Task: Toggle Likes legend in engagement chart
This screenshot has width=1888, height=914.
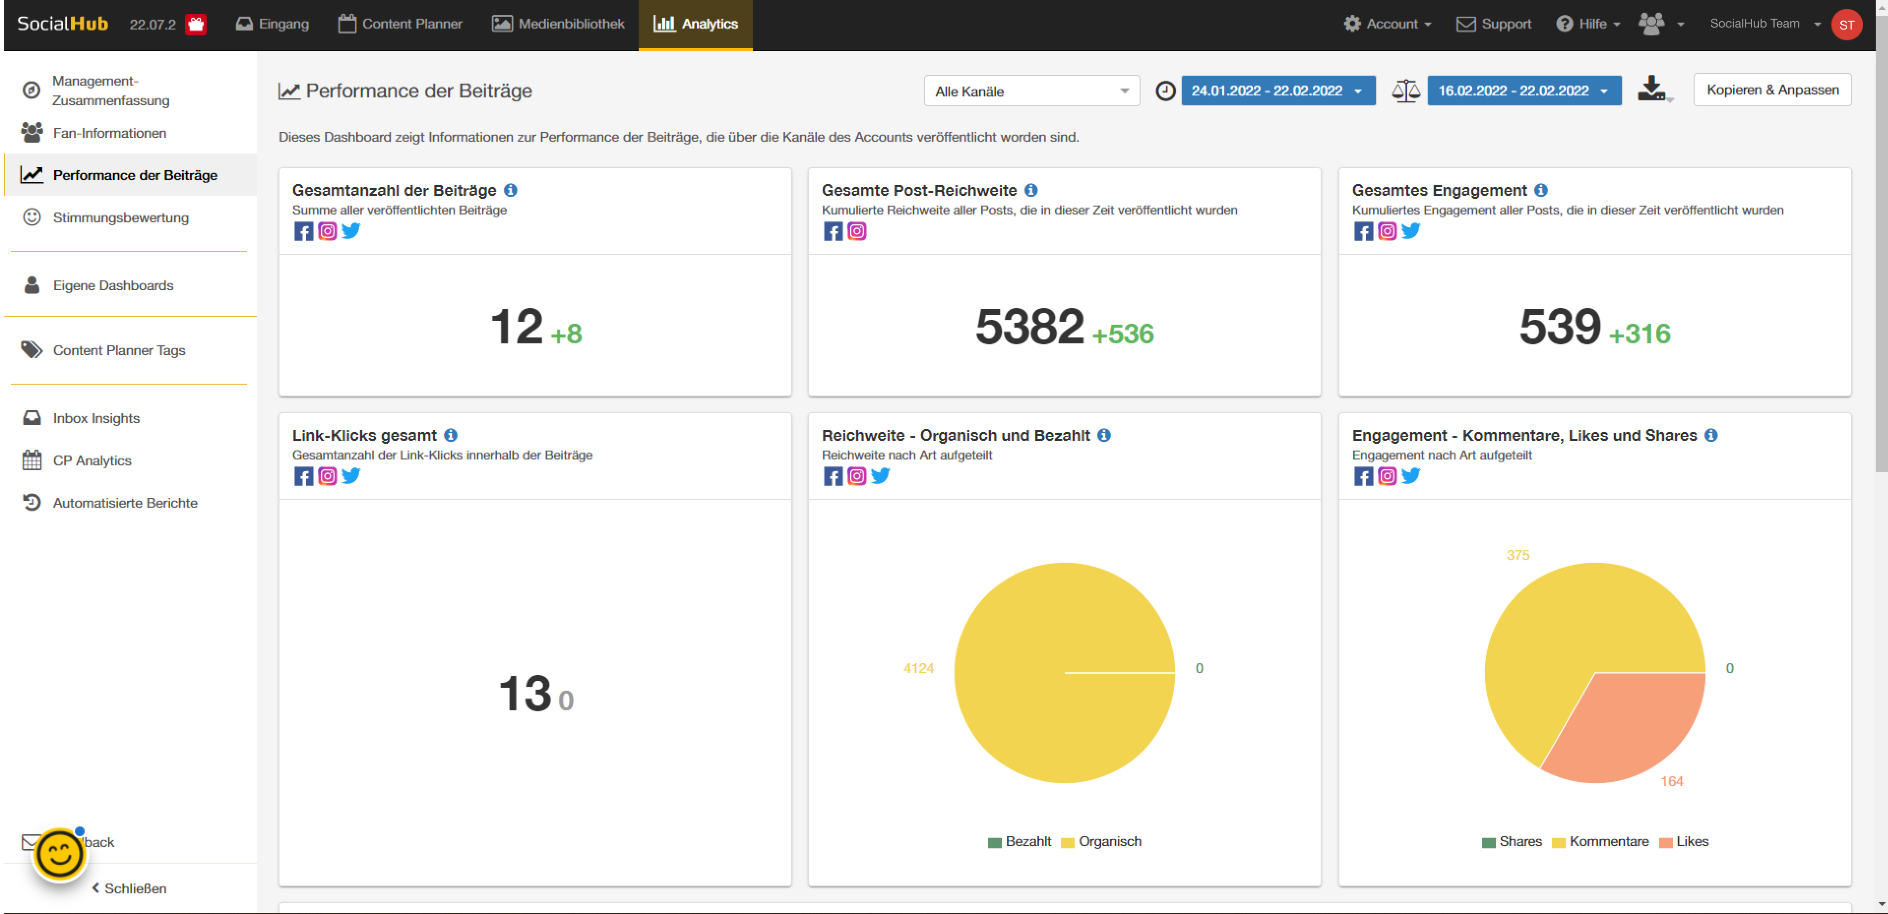Action: [x=1683, y=841]
